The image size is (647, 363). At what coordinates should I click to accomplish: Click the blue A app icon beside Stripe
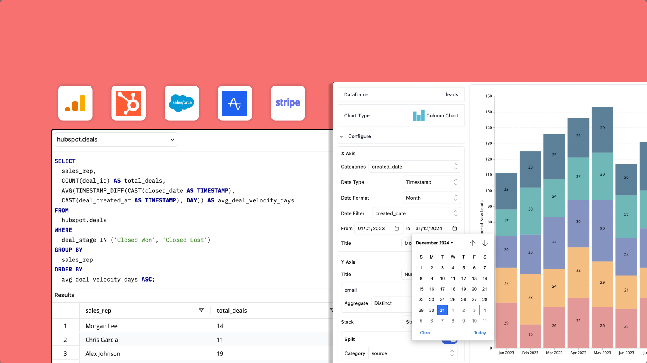tap(235, 103)
